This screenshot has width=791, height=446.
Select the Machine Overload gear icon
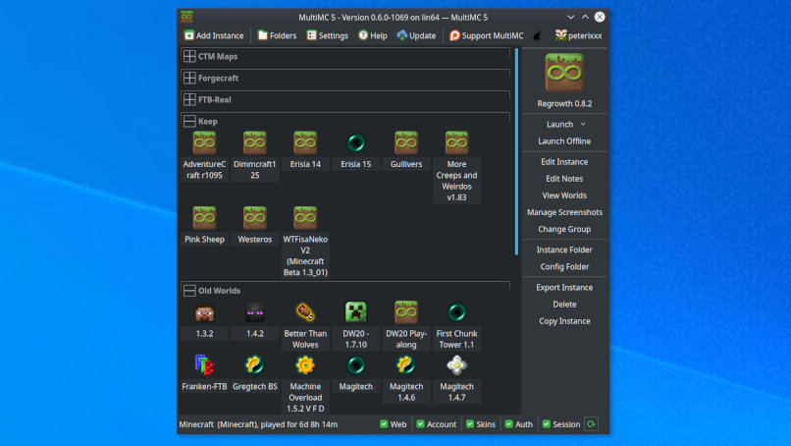pos(305,365)
